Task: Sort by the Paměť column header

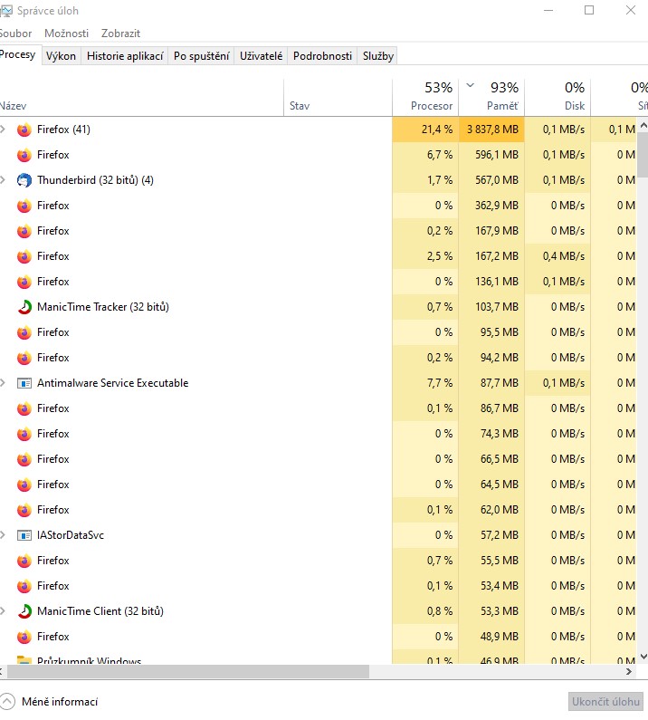Action: [x=491, y=97]
